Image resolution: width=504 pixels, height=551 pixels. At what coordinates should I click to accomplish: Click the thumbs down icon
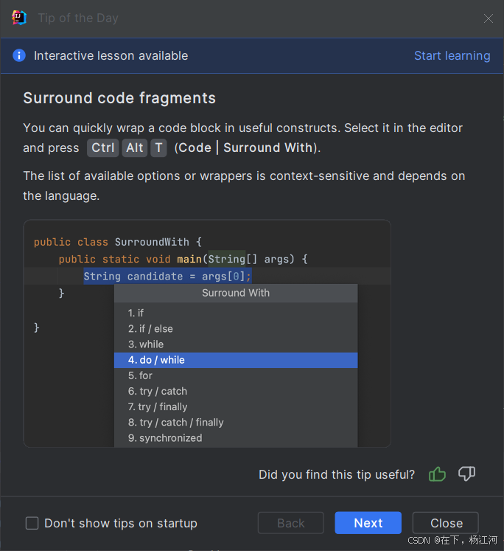[466, 474]
